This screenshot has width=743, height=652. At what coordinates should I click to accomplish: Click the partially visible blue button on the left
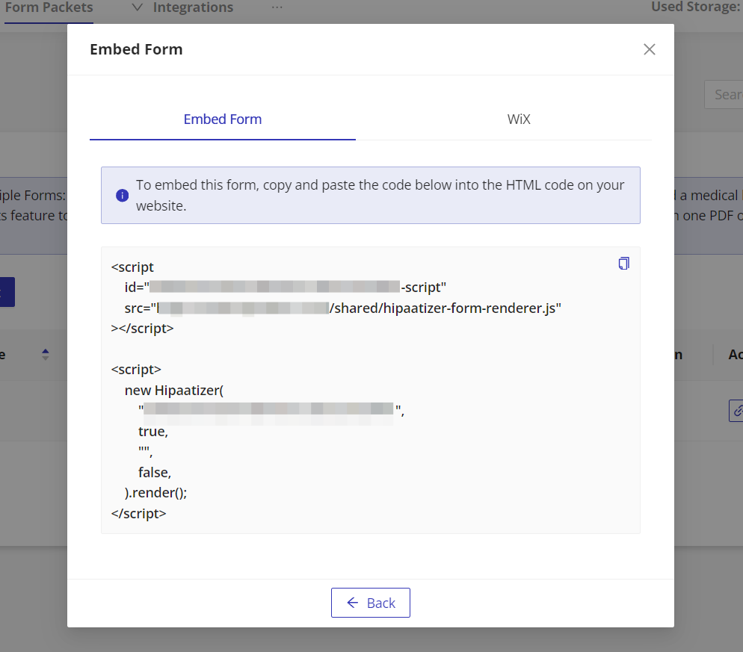click(7, 292)
